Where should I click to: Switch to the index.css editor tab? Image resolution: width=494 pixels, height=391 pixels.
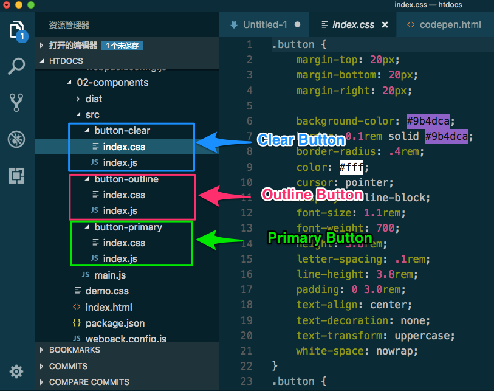(x=353, y=24)
